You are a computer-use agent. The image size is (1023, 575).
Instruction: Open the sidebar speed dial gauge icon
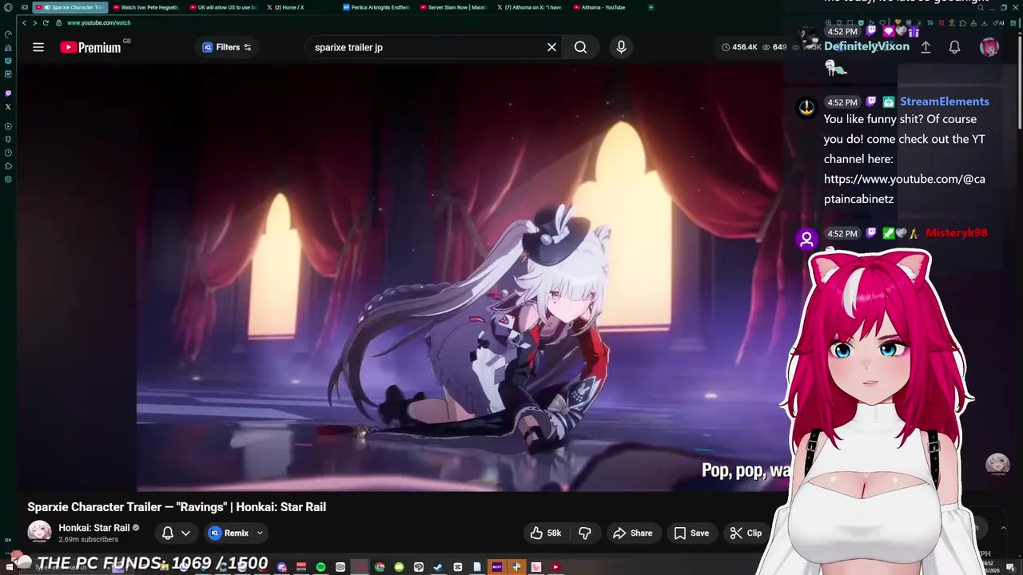[x=8, y=34]
